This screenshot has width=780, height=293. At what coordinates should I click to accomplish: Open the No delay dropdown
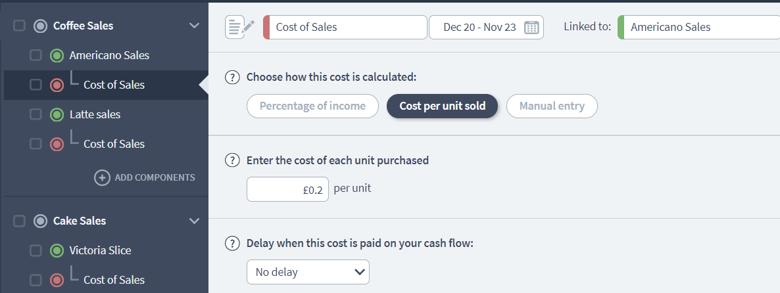pos(308,272)
